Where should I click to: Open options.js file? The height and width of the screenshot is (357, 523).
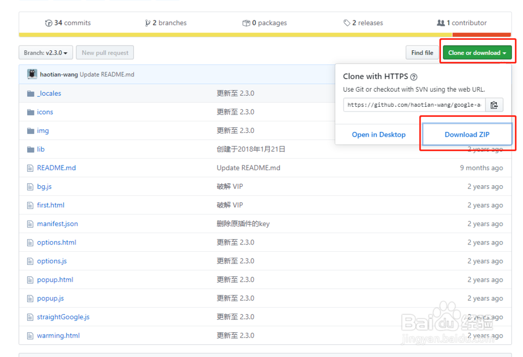pyautogui.click(x=52, y=261)
